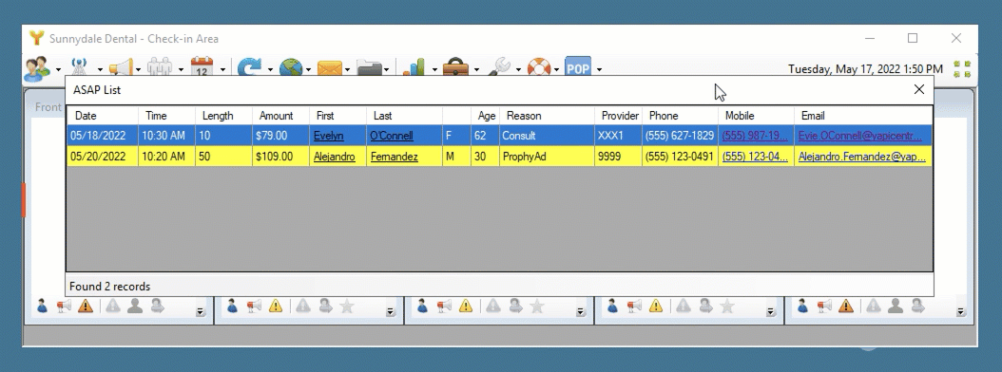
Task: Expand dropdown arrow next to envelope icon
Action: pyautogui.click(x=347, y=69)
